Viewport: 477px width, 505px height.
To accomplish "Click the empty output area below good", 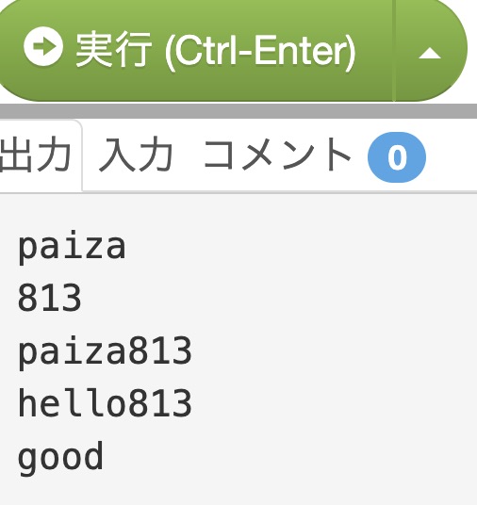I will click(238, 491).
